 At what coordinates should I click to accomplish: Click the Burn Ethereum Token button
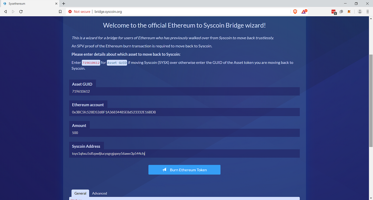(x=184, y=170)
